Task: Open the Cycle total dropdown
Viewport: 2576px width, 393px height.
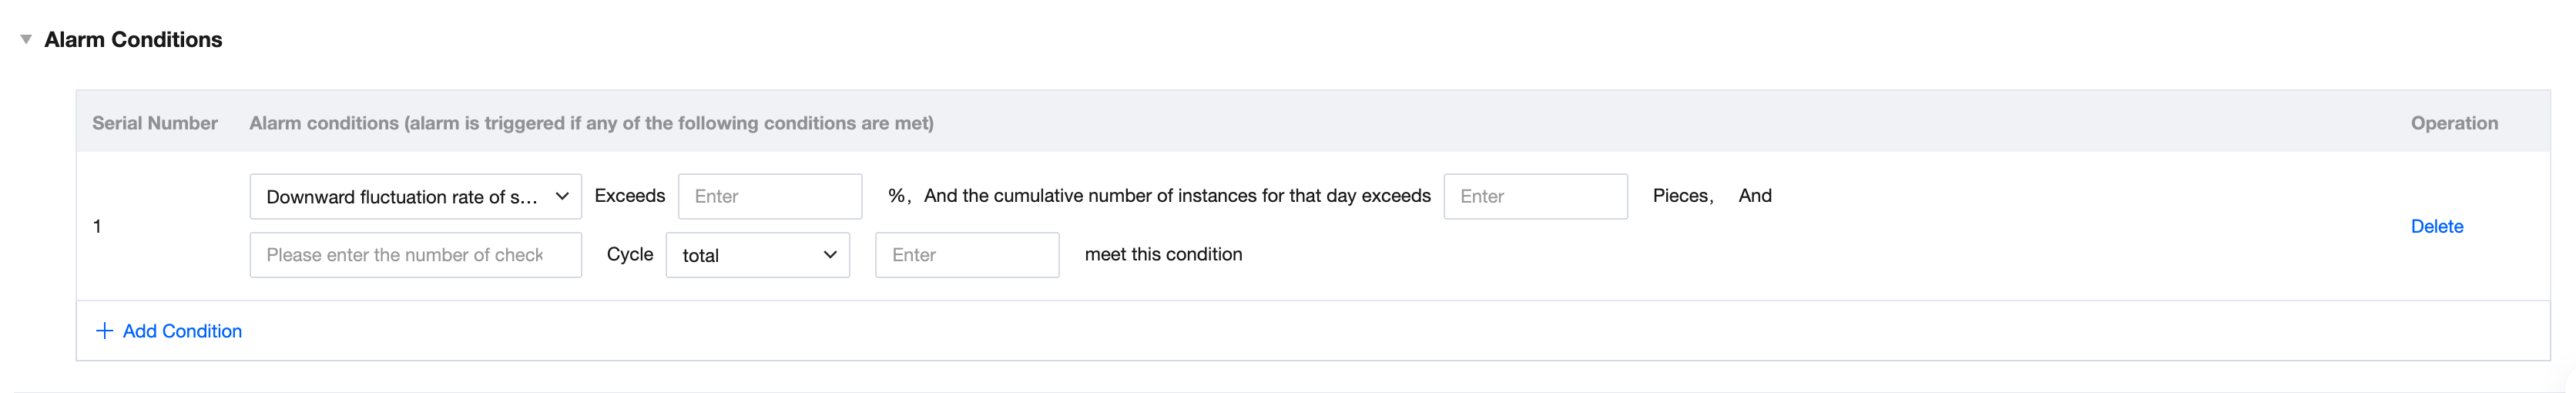Action: (x=745, y=255)
